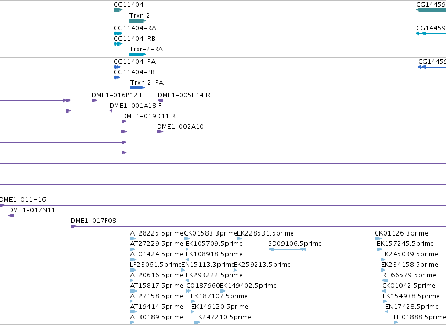Open AT27158.5prime feature
The image size is (446, 325).
click(x=157, y=297)
